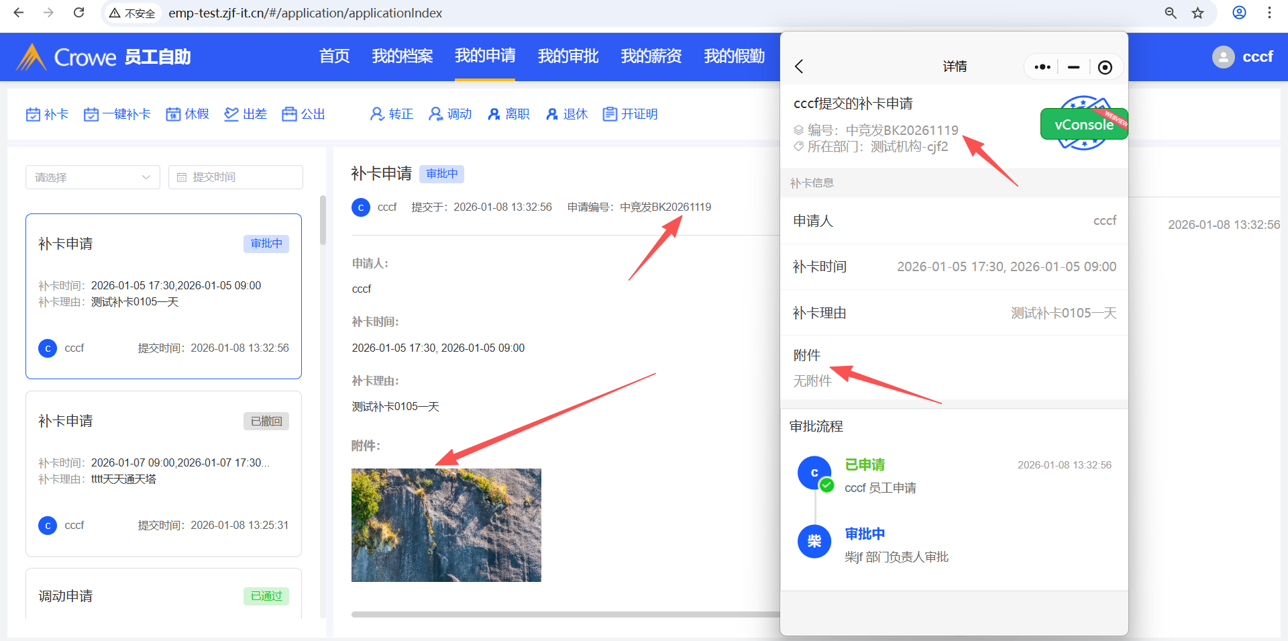Image resolution: width=1288 pixels, height=641 pixels.
Task: Bookmark this page with the star icon
Action: pyautogui.click(x=1198, y=13)
